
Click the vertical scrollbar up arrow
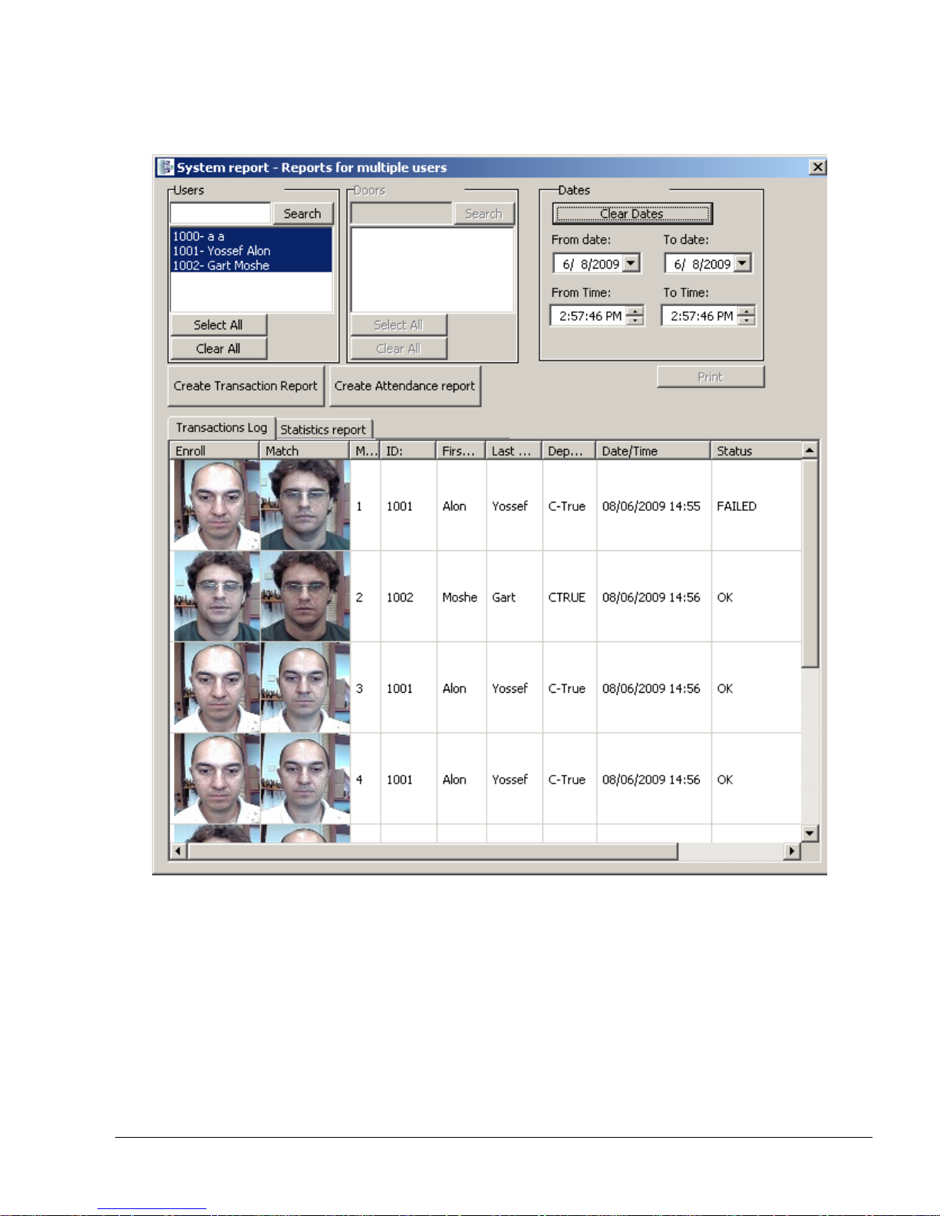pos(810,450)
